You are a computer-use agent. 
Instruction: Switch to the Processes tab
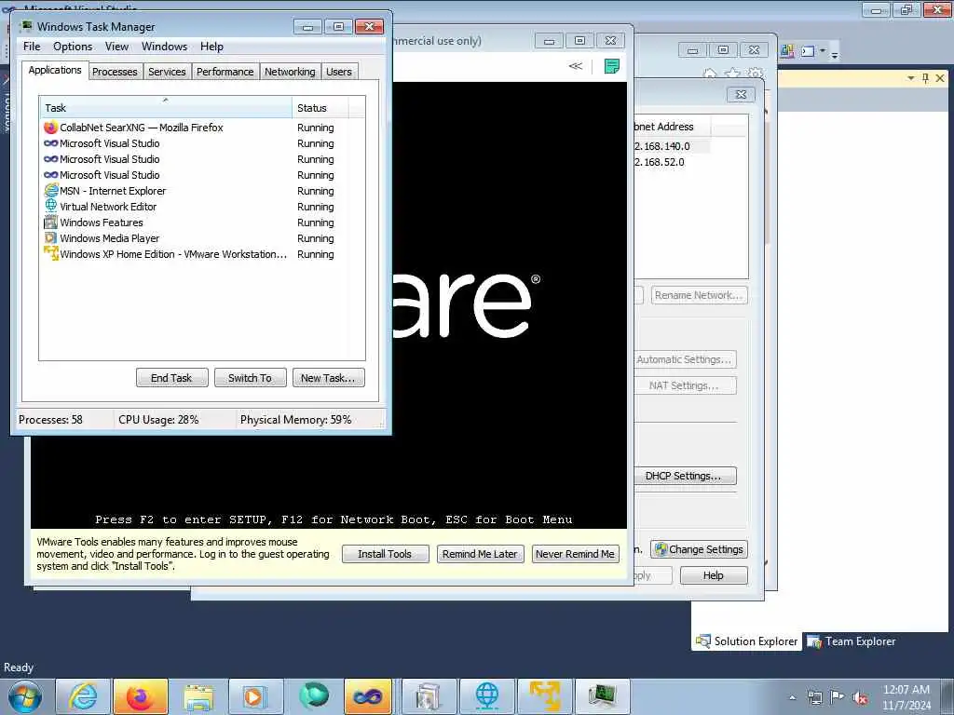pyautogui.click(x=115, y=72)
